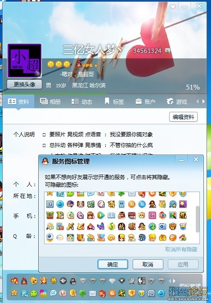Click the orange 拍 icon in dialog grid
Image resolution: width=211 pixels, height=303 pixels.
click(132, 204)
